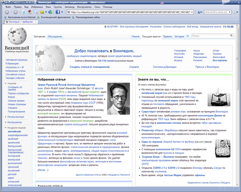Expand the Печать/экспорт sidebar section

(x=5, y=117)
